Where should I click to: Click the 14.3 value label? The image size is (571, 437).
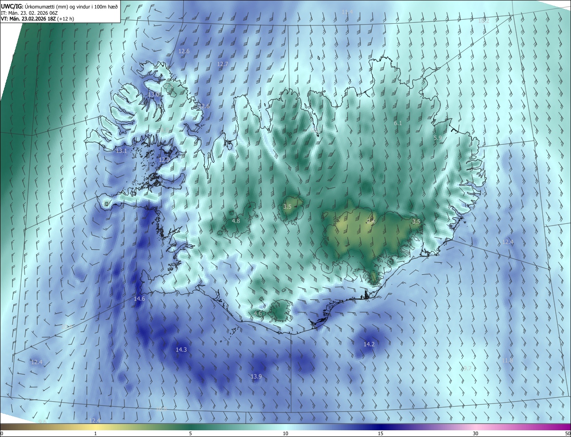(181, 349)
